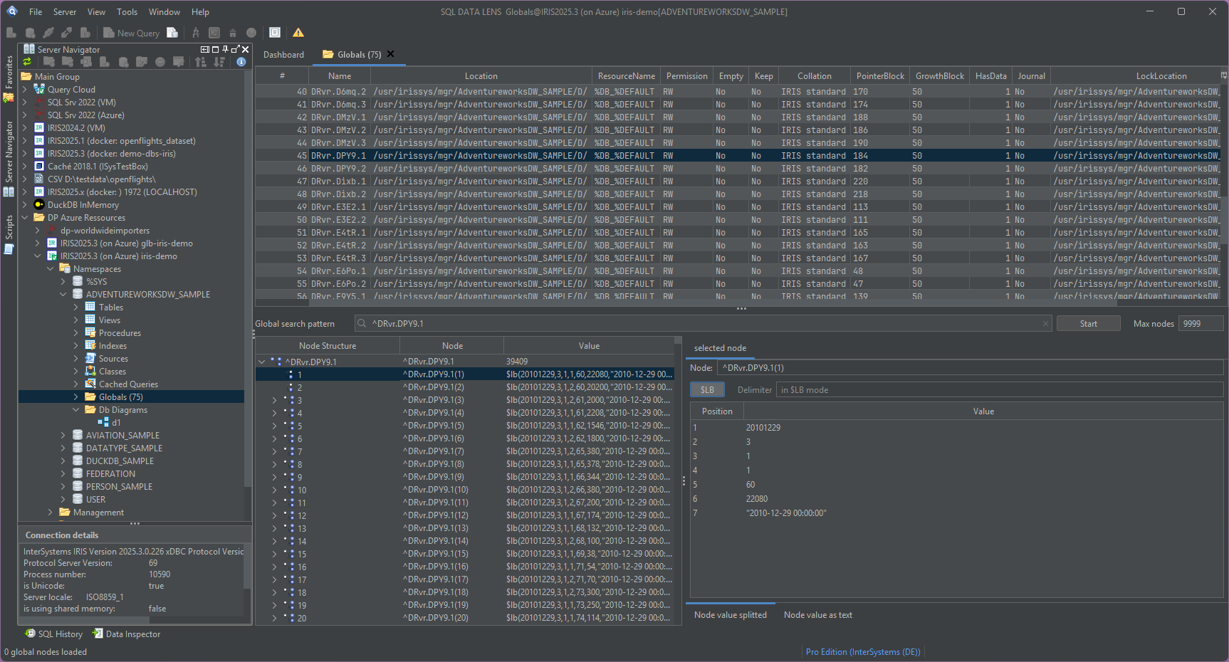Image resolution: width=1229 pixels, height=662 pixels.
Task: Select the Node value splitted tab
Action: (x=731, y=615)
